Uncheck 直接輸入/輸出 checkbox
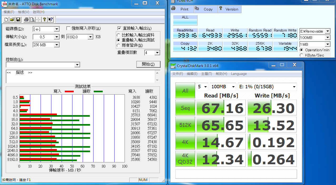Screen dimensions: 336x185 pos(119,28)
